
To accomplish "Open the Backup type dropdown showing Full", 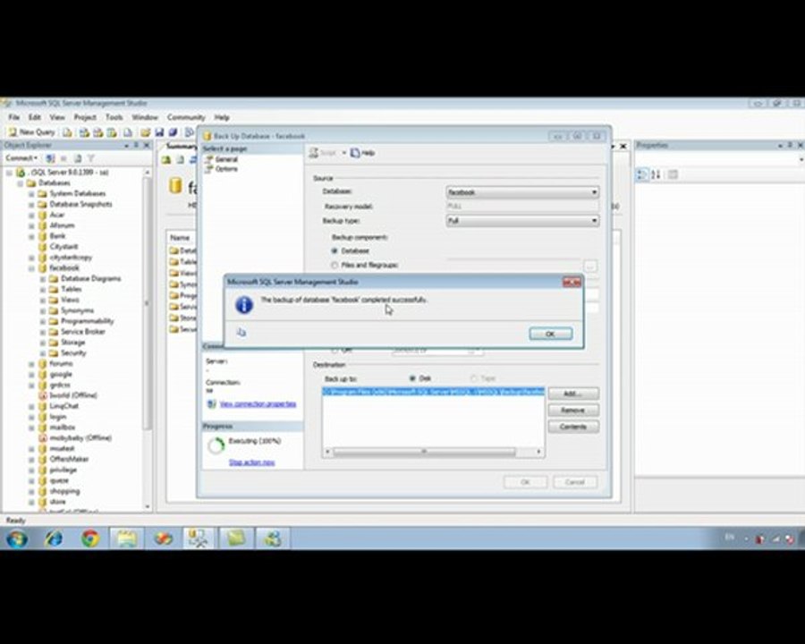I will coord(522,221).
